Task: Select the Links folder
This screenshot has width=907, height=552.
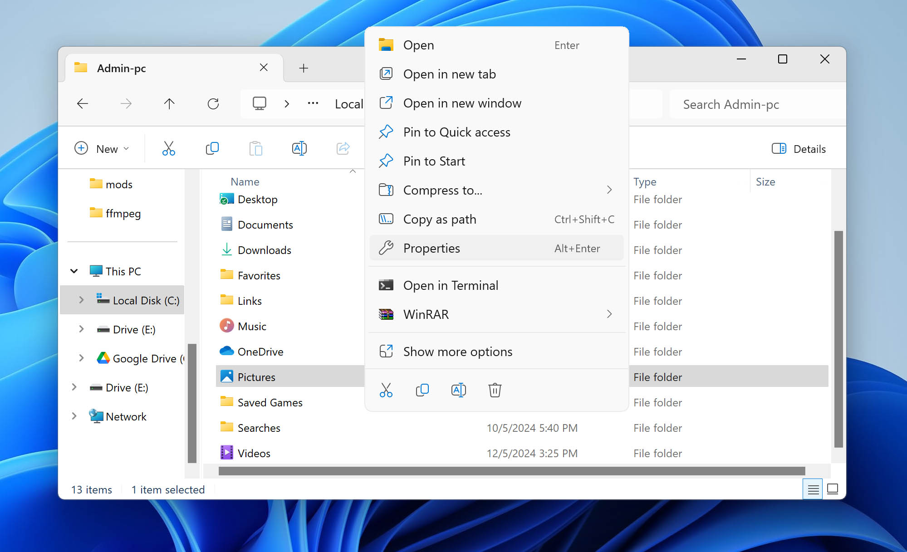Action: pyautogui.click(x=240, y=301)
